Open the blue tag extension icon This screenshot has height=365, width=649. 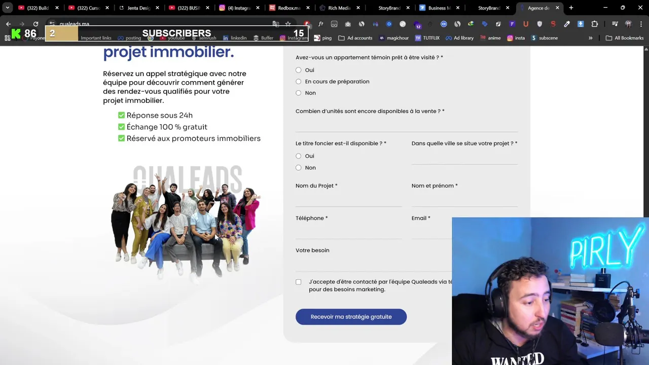pos(485,24)
